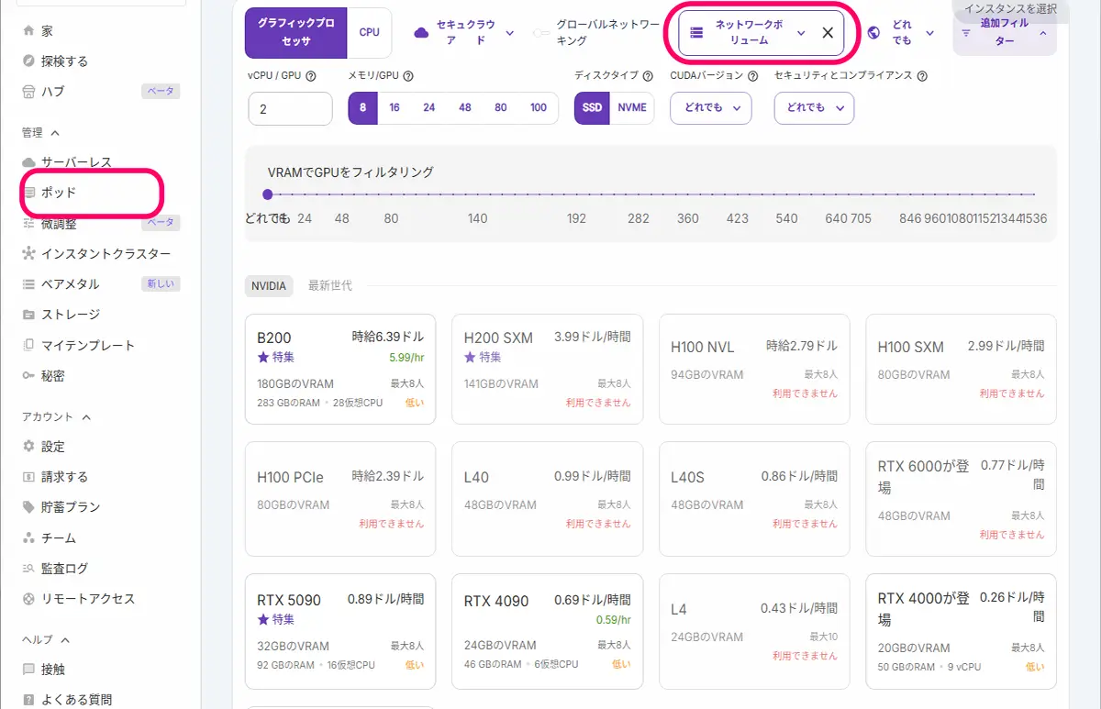The image size is (1101, 709).
Task: Open the よくある質問 FAQ icon
Action: [x=28, y=700]
